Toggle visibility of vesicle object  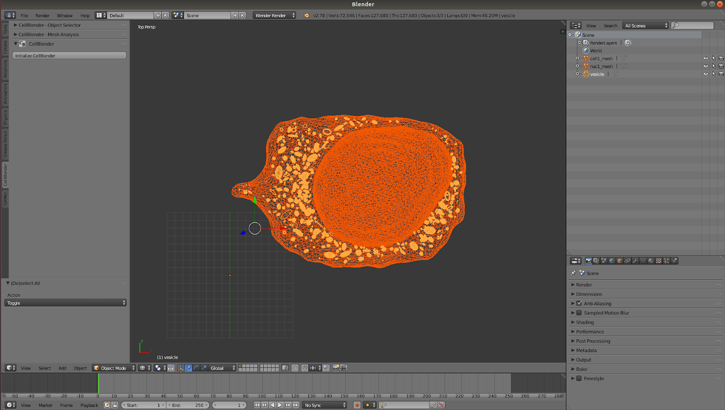(706, 74)
